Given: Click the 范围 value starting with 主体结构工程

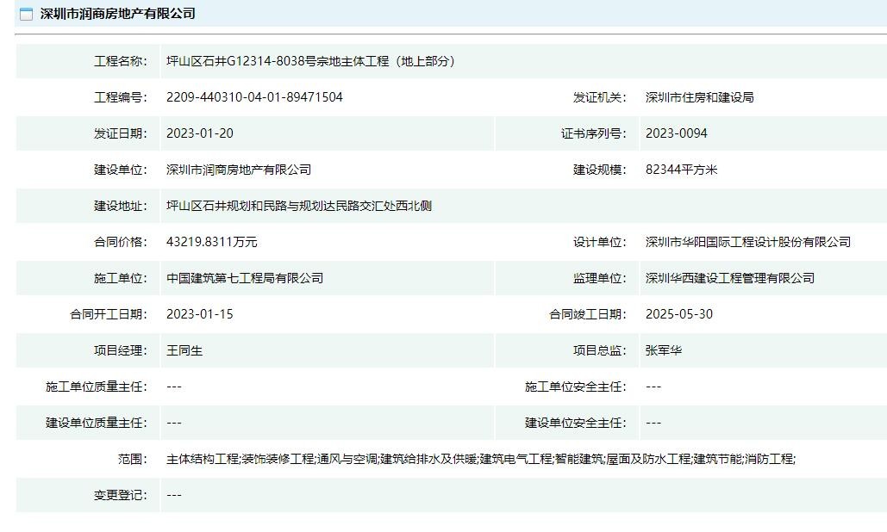Looking at the screenshot, I should [480, 459].
